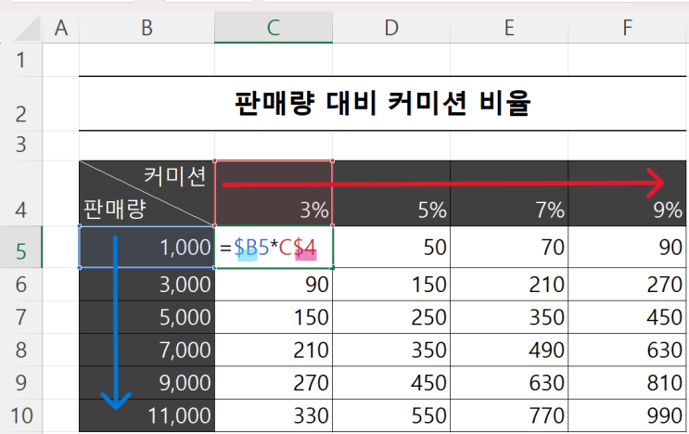
Task: Select cell E10 showing 770
Action: click(x=509, y=415)
